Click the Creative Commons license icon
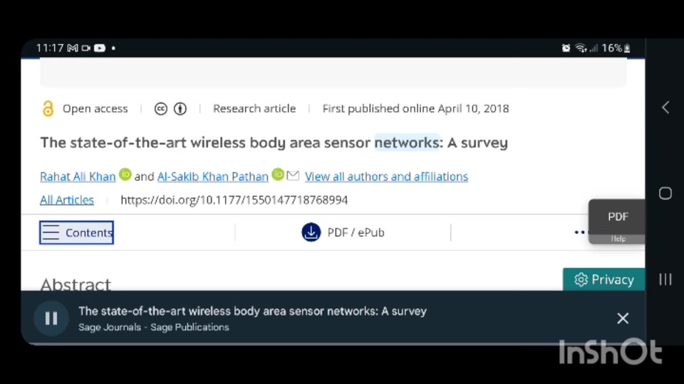Viewport: 684px width, 384px height. 161,109
